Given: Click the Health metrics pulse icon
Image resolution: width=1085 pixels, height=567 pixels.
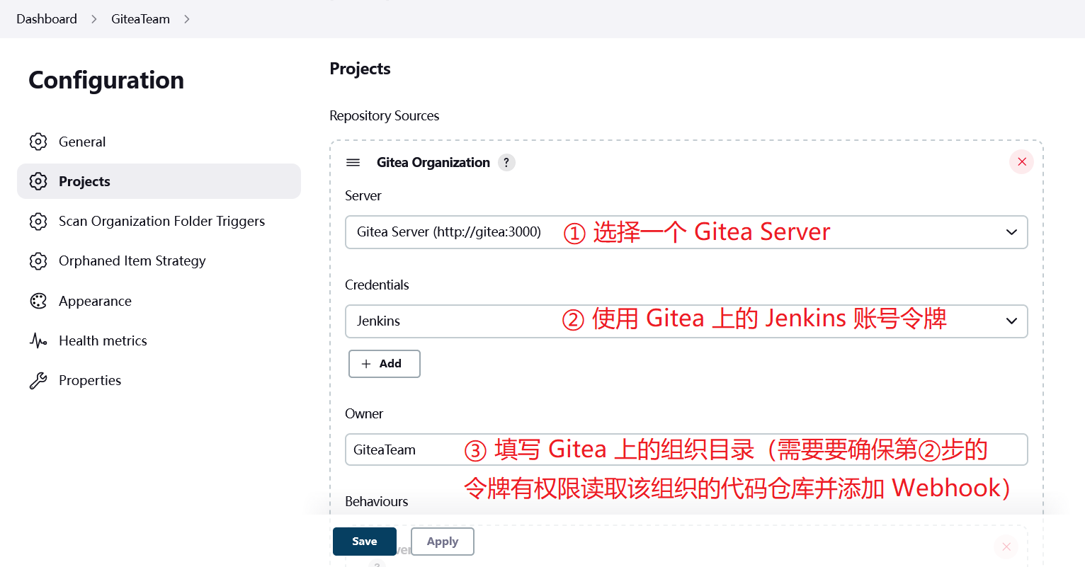Looking at the screenshot, I should coord(38,340).
